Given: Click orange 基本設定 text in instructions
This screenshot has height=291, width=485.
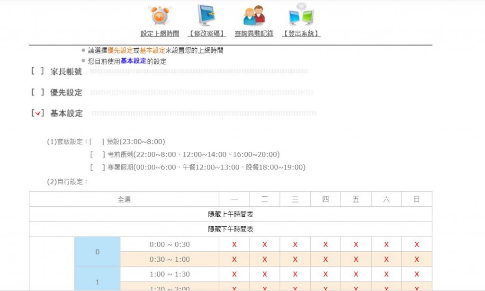Looking at the screenshot, I should 153,50.
